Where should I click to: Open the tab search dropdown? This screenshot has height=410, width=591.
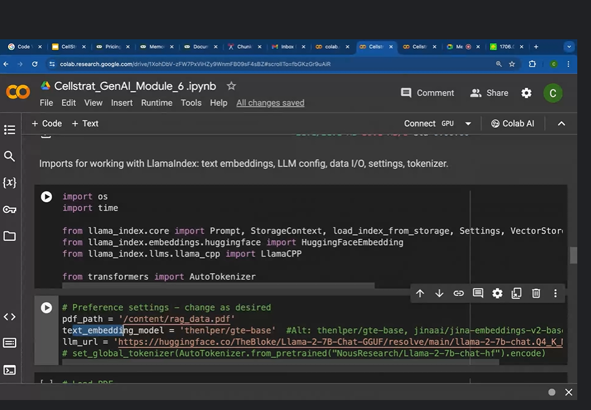point(569,47)
